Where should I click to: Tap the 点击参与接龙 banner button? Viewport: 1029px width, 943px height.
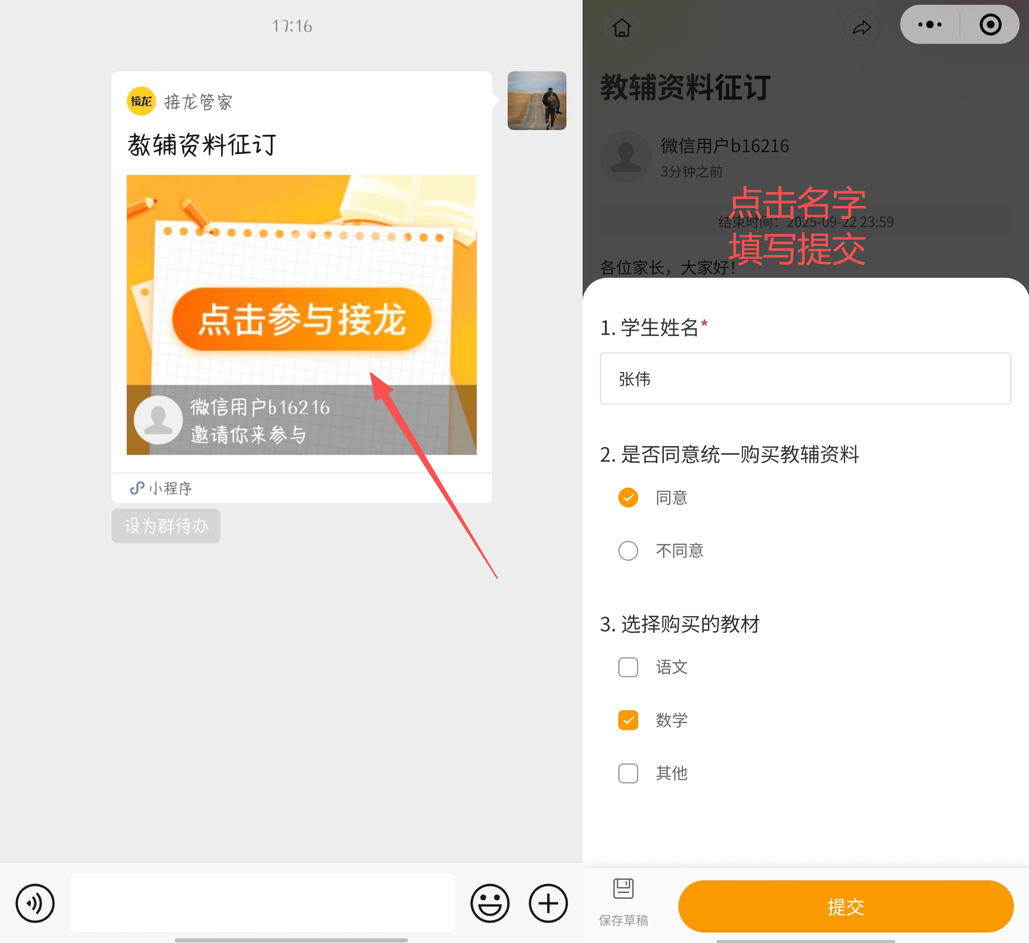(x=302, y=319)
